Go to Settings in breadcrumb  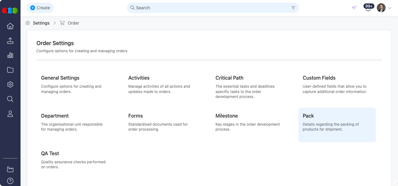pyautogui.click(x=41, y=23)
